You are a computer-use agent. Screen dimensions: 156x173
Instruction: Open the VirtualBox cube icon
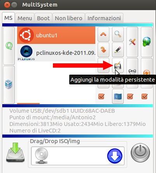coord(9,84)
